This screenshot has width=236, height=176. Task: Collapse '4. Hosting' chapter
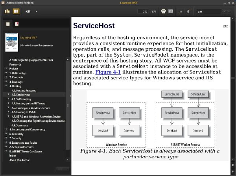click(6, 86)
